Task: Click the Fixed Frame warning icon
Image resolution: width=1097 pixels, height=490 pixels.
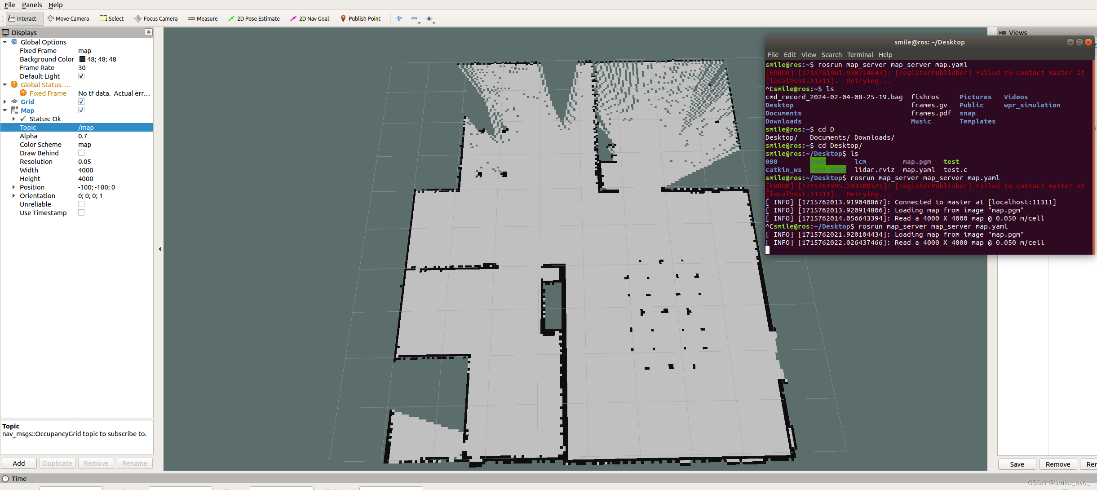Action: click(x=23, y=93)
